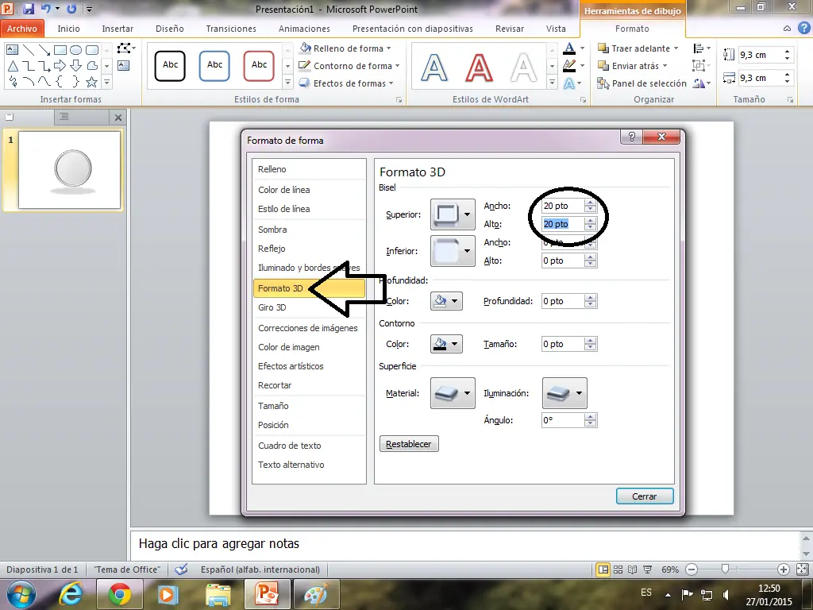Open Paint from the taskbar
Viewport: 813px width, 610px height.
click(316, 594)
